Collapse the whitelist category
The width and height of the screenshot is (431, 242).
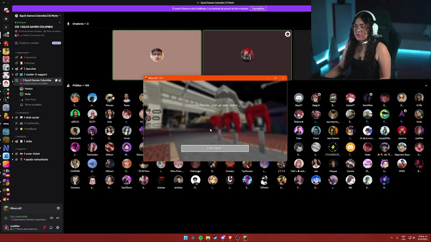click(x=22, y=136)
